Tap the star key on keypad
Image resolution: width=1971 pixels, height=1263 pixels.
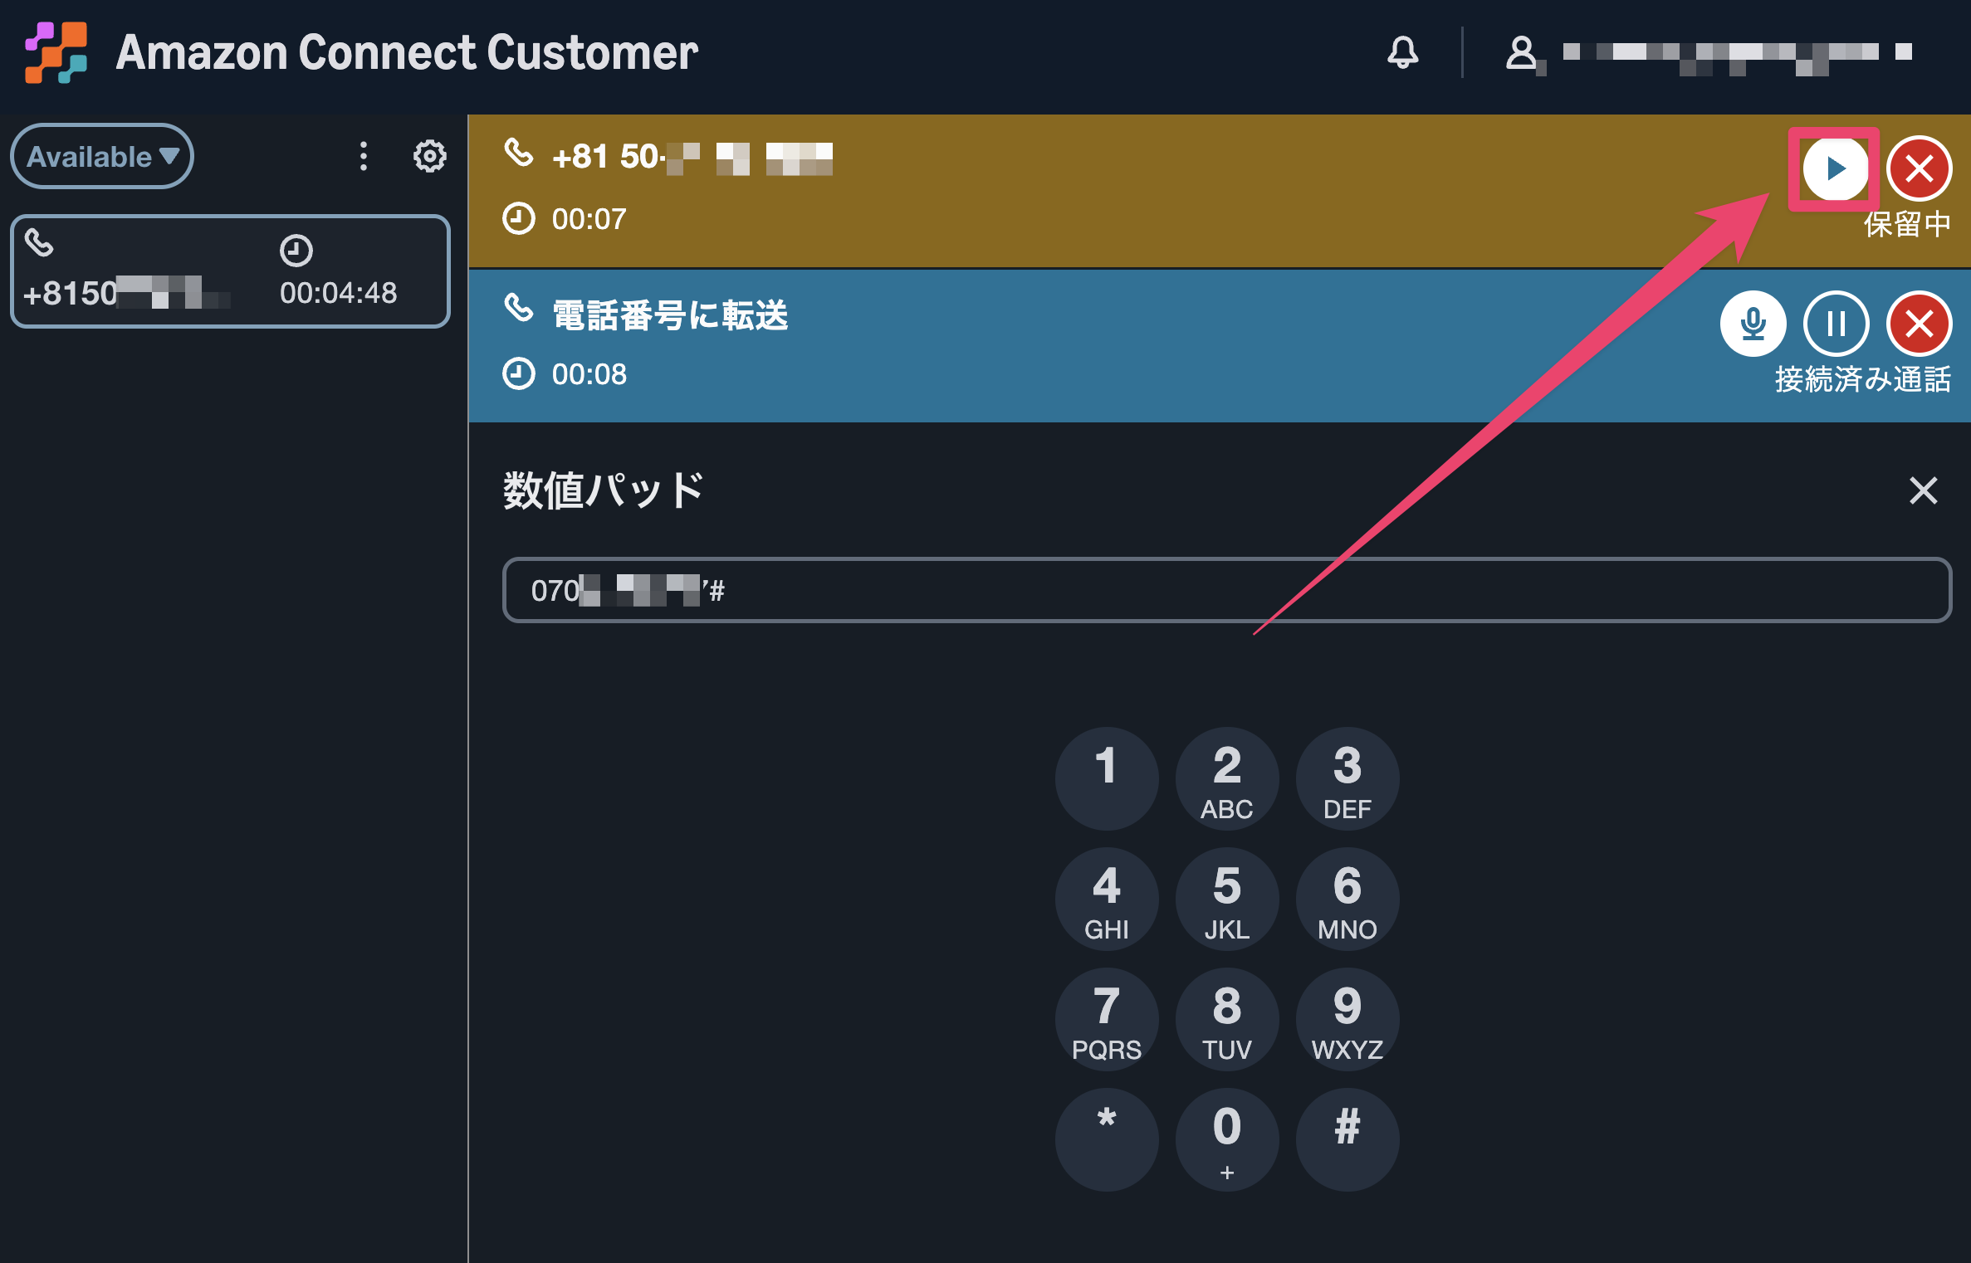pos(1106,1139)
